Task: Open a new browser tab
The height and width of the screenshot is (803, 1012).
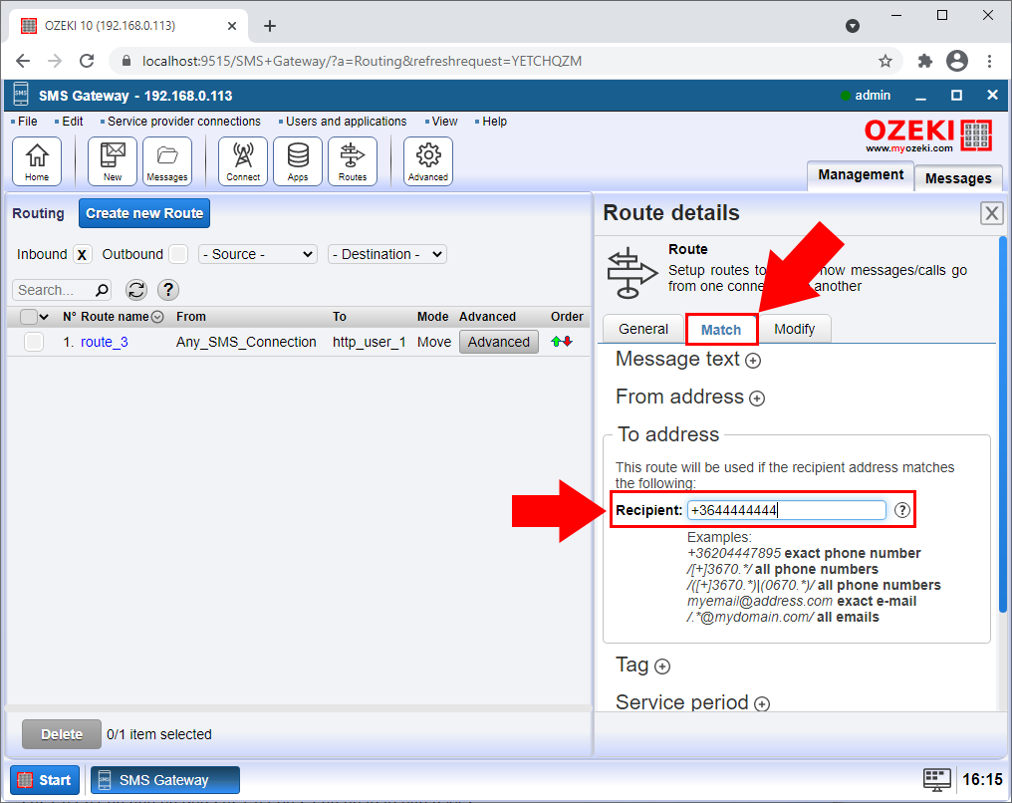Action: 270,26
